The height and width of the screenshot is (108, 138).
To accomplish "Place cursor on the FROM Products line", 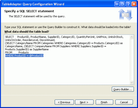I will point(17,52).
